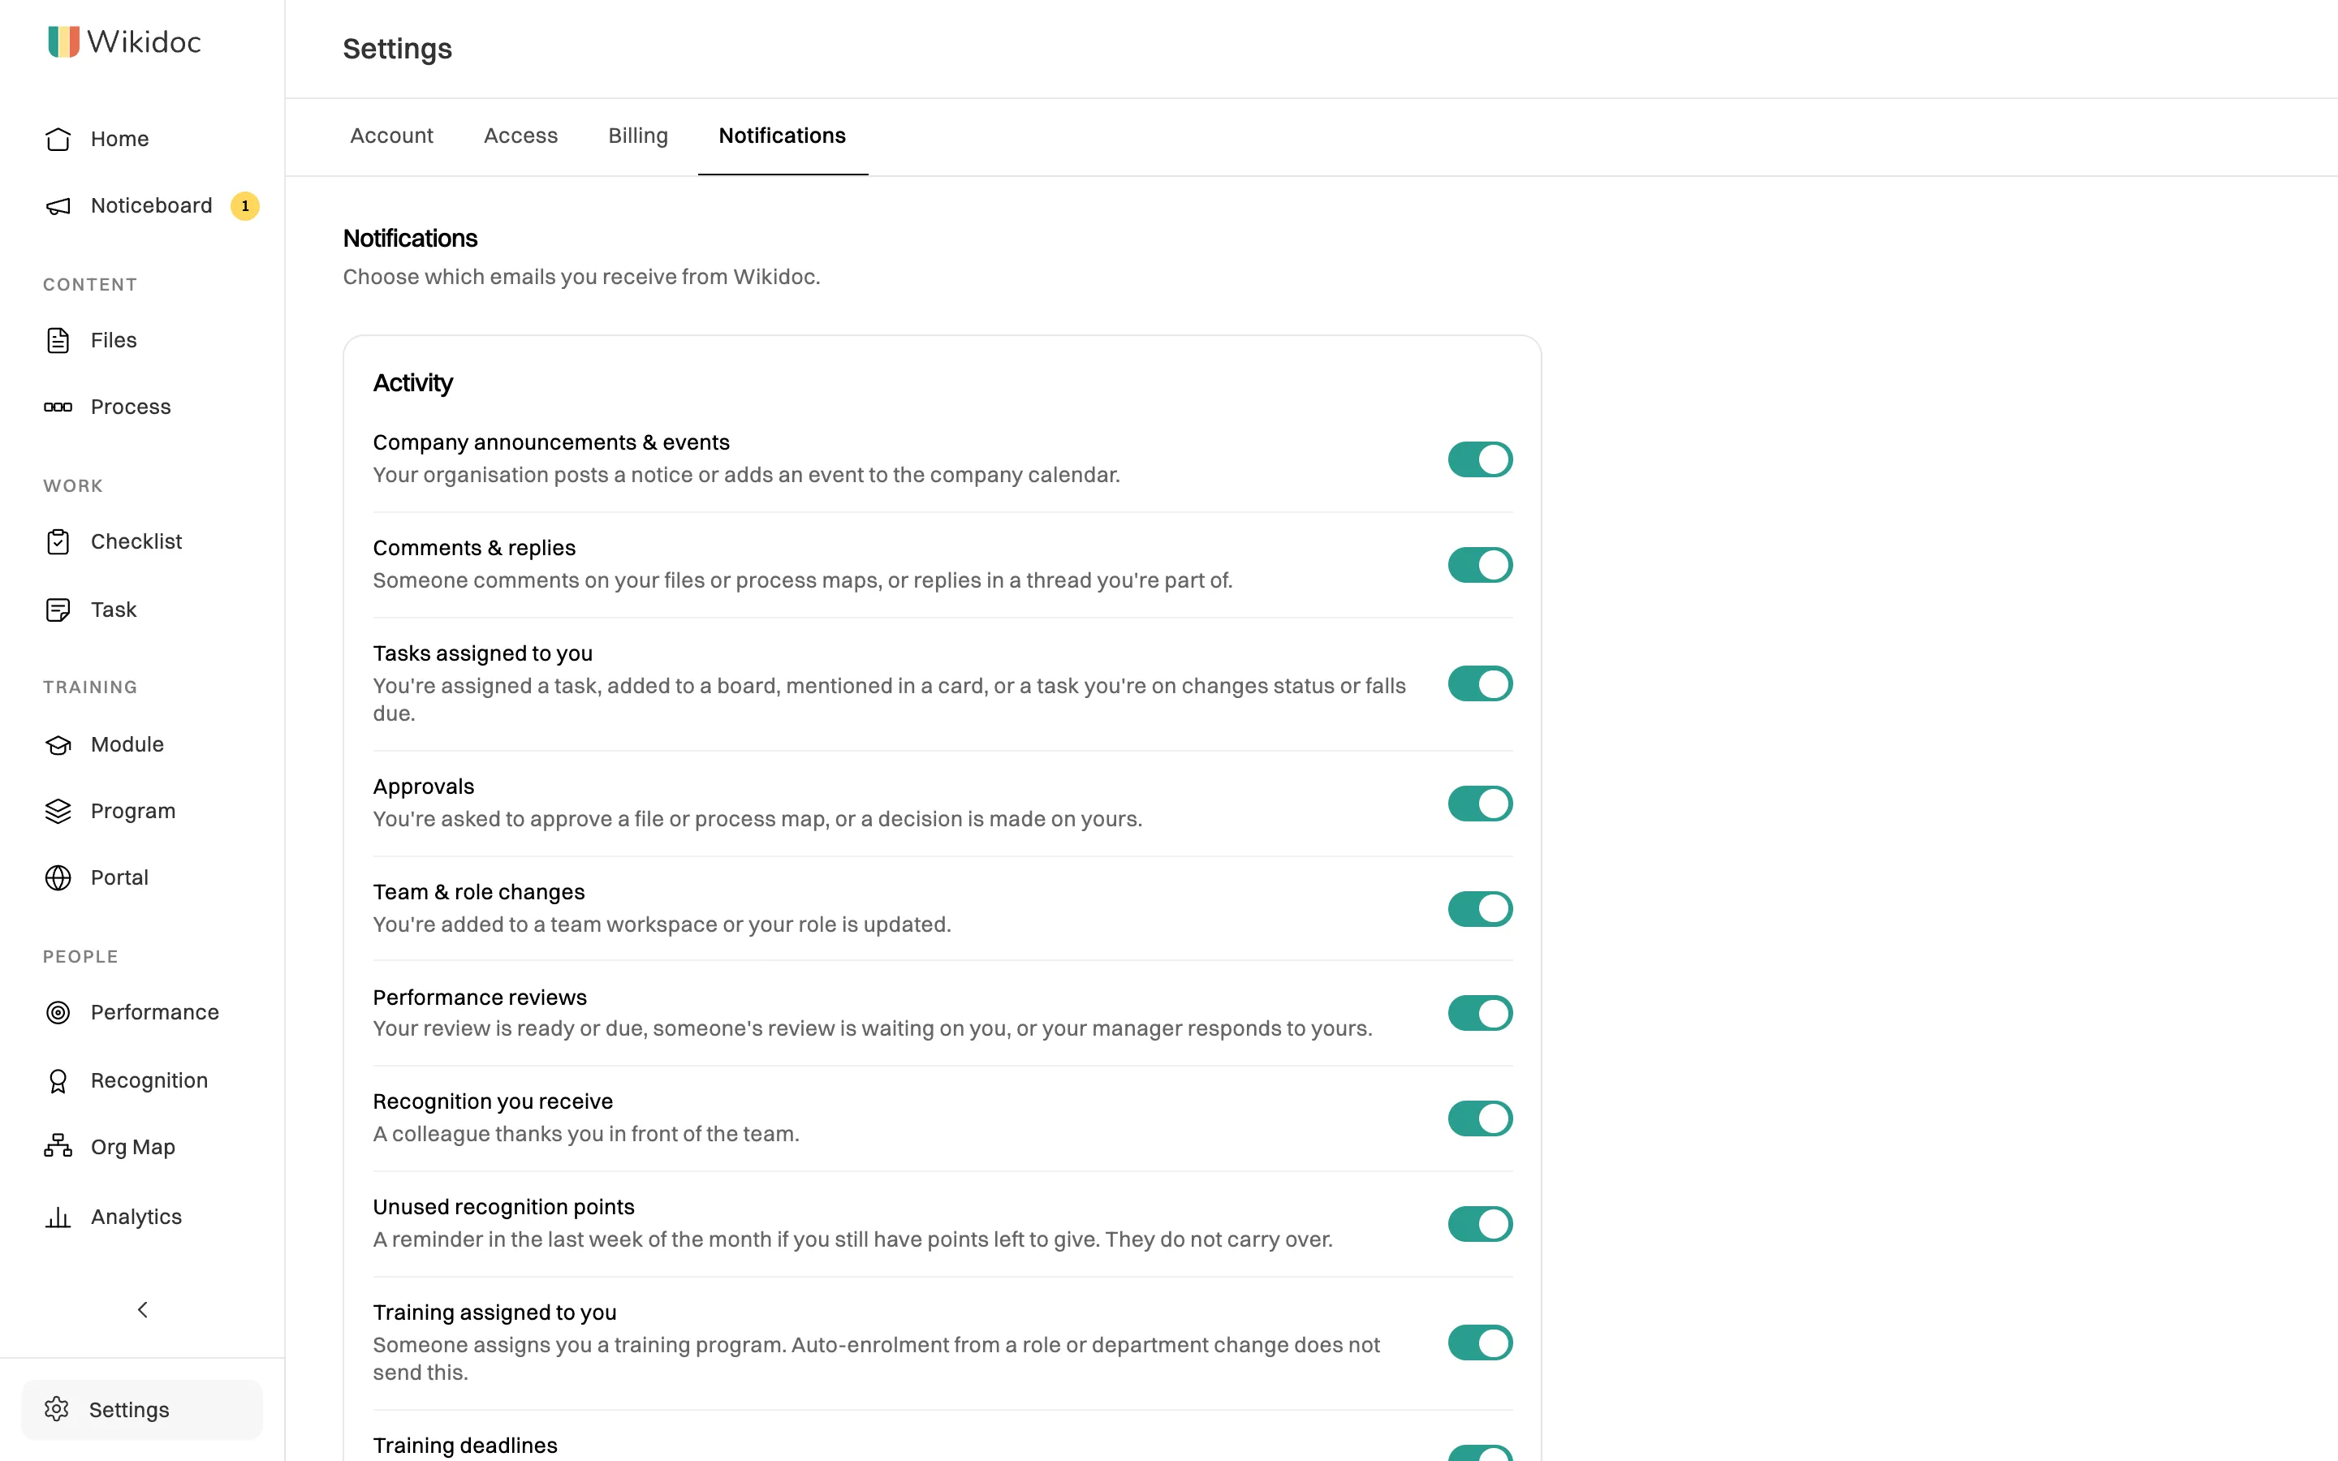The width and height of the screenshot is (2338, 1461).
Task: Click the Checklist clipboard icon
Action: 58,541
